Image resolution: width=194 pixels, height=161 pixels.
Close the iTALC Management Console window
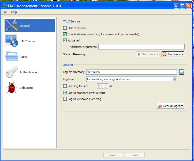point(189,6)
